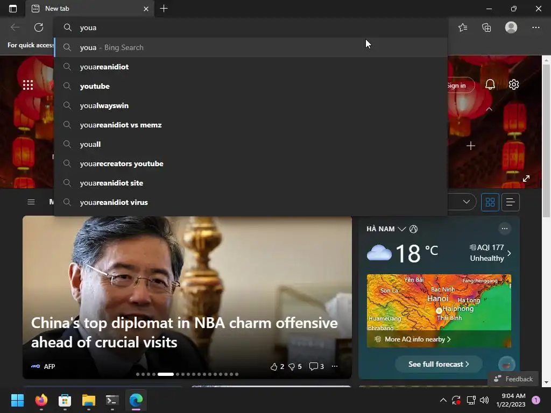Choose the 'youall' suggestion

(251, 144)
